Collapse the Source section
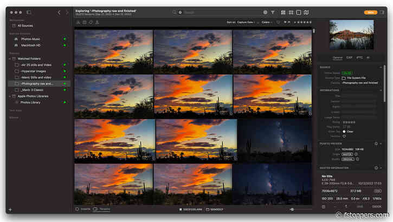 tap(381, 67)
